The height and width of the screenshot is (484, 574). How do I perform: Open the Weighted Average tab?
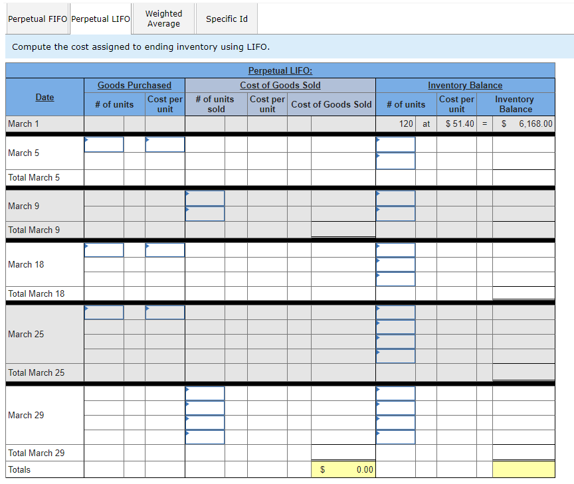(163, 19)
